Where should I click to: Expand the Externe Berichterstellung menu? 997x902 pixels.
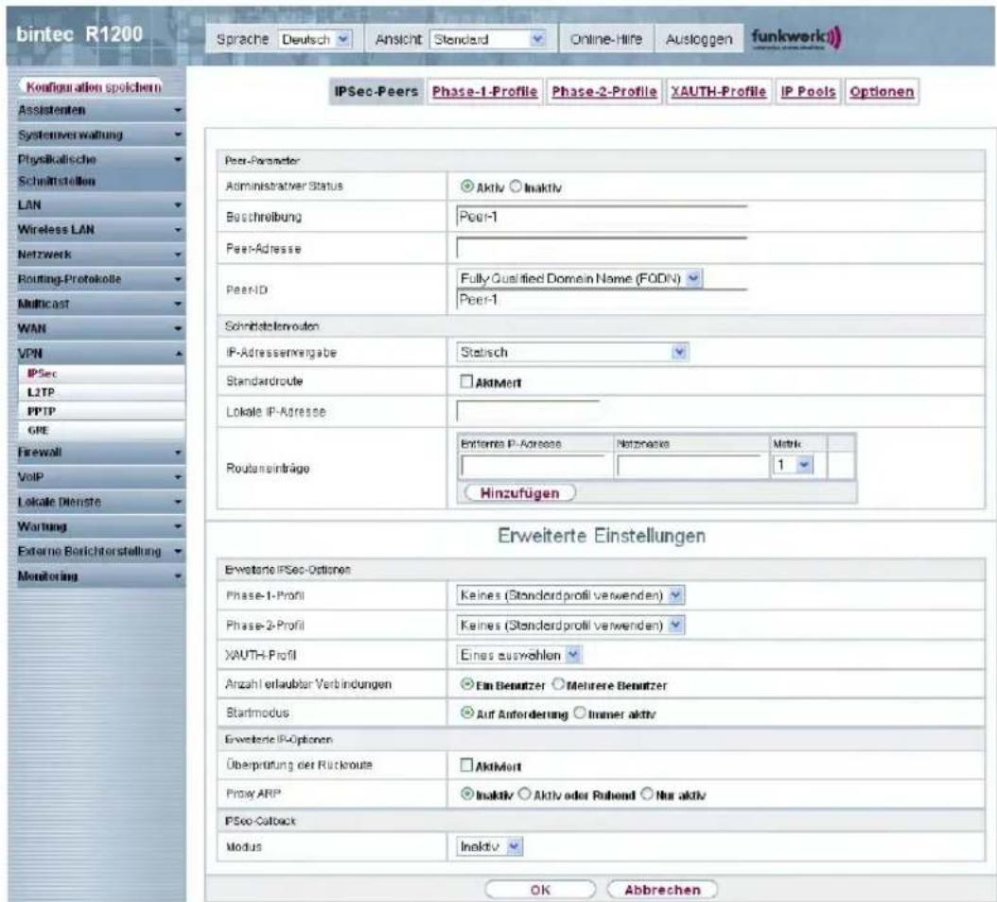pyautogui.click(x=98, y=552)
